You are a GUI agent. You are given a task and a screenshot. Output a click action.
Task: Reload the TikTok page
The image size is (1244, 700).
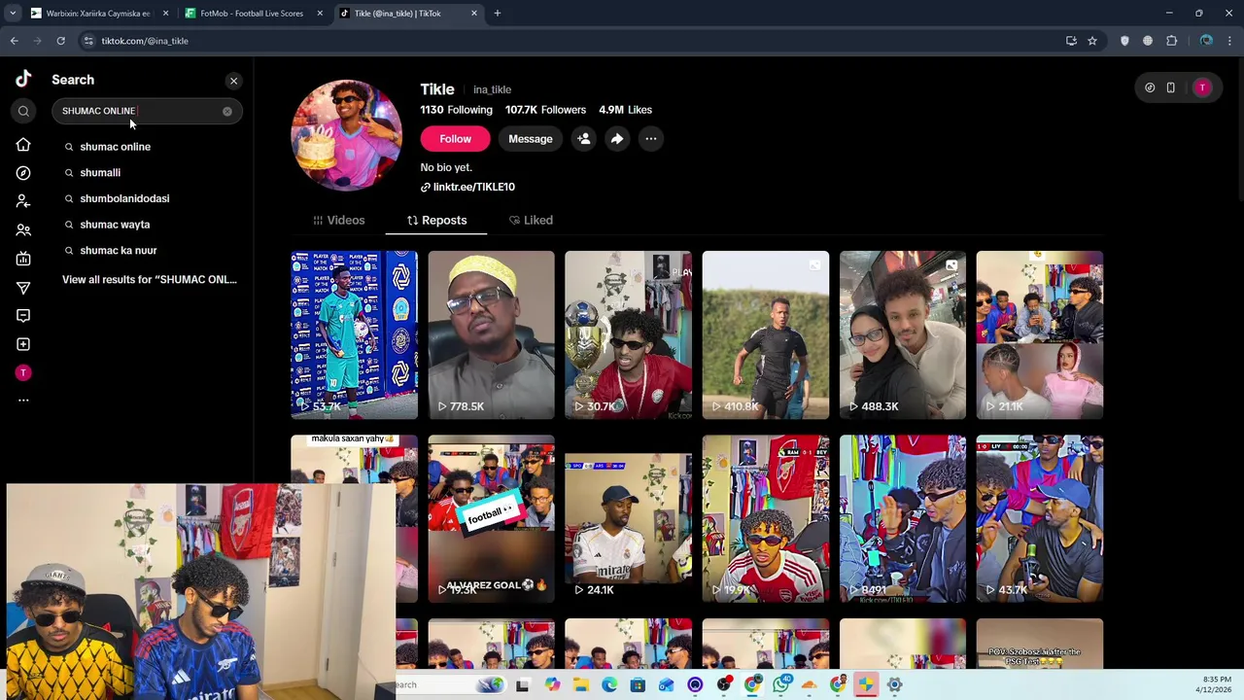(x=60, y=41)
